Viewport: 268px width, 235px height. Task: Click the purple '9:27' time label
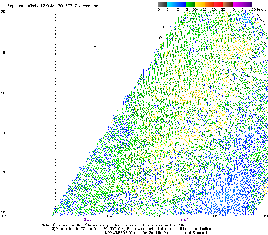[184, 219]
